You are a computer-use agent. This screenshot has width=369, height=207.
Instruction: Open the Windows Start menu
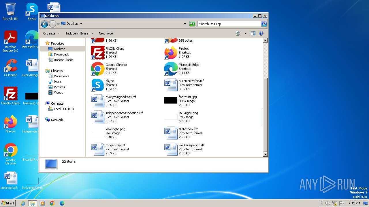click(x=8, y=203)
